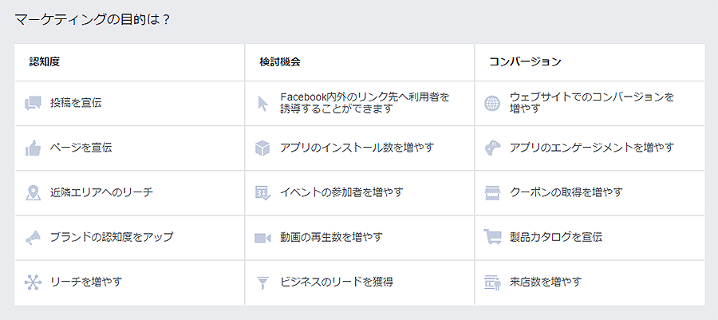Viewport: 718px width, 320px height.
Task: Select クーポンの取得を増やす option
Action: click(590, 193)
